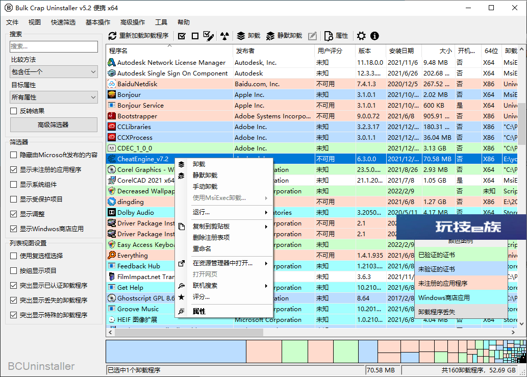Click the reload uninstallers refresh icon
Image resolution: width=527 pixels, height=377 pixels.
112,36
